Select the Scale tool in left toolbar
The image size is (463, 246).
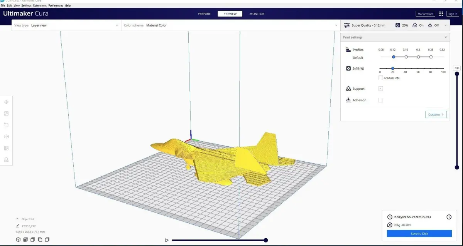pos(6,114)
